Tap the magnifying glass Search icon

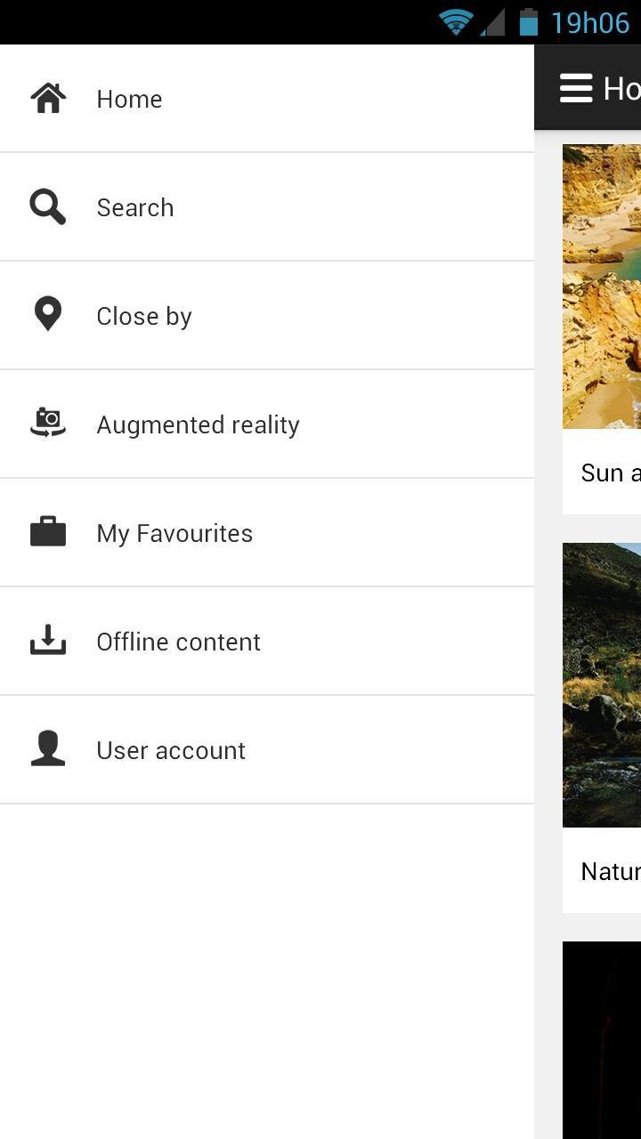[47, 206]
